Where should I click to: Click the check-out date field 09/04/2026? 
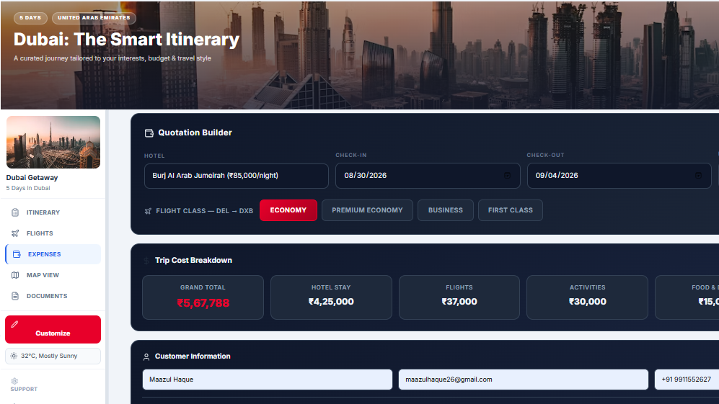click(x=619, y=176)
